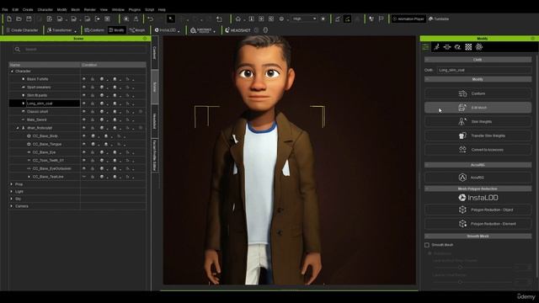
Task: Click the Modify toolbar button
Action: coord(116,30)
